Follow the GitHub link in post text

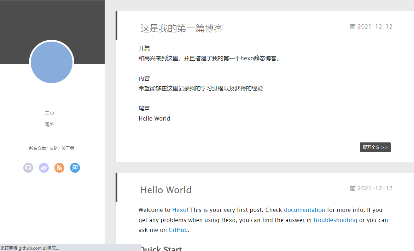click(x=178, y=230)
